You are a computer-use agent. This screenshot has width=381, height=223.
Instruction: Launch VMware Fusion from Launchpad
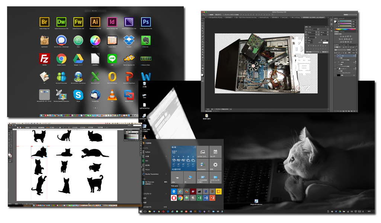click(x=129, y=95)
